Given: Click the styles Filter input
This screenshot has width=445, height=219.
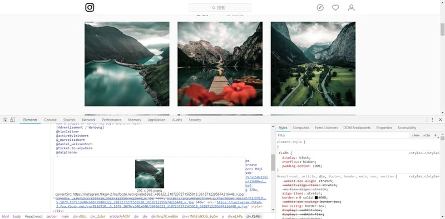Looking at the screenshot, I should [343, 135].
